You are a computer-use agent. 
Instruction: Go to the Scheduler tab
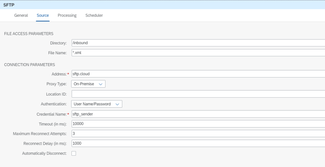(94, 15)
